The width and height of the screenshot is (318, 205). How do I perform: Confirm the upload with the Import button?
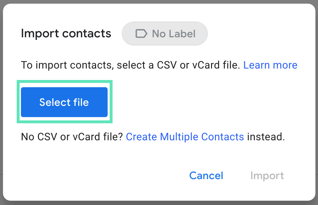(x=267, y=176)
